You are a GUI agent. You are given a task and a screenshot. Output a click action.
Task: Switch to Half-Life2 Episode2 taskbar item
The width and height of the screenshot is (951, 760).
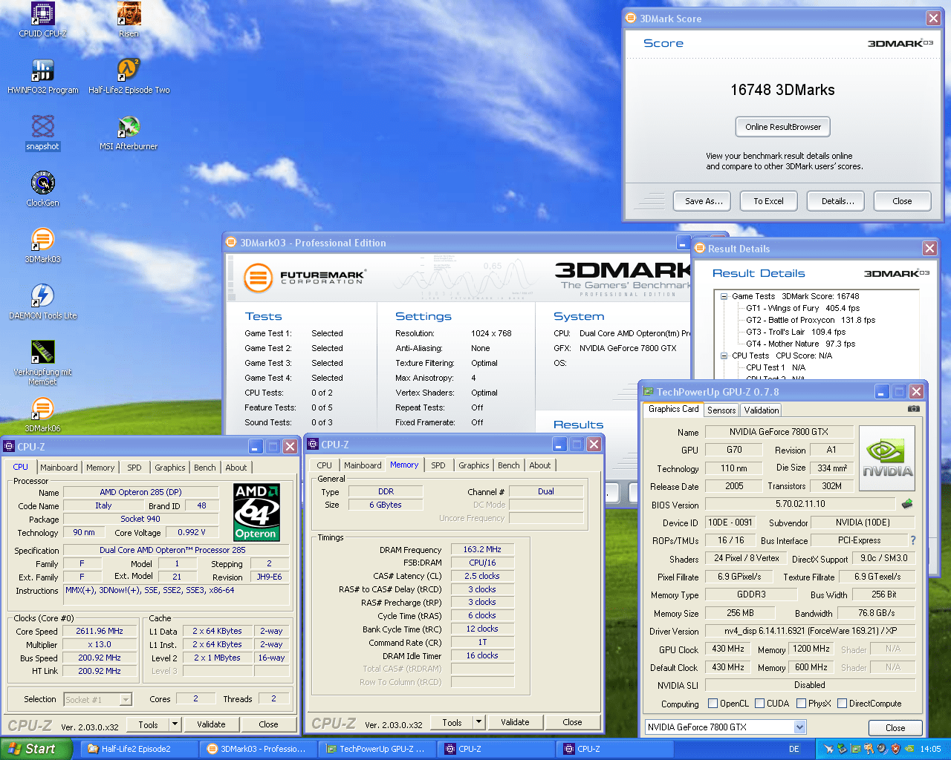[138, 749]
